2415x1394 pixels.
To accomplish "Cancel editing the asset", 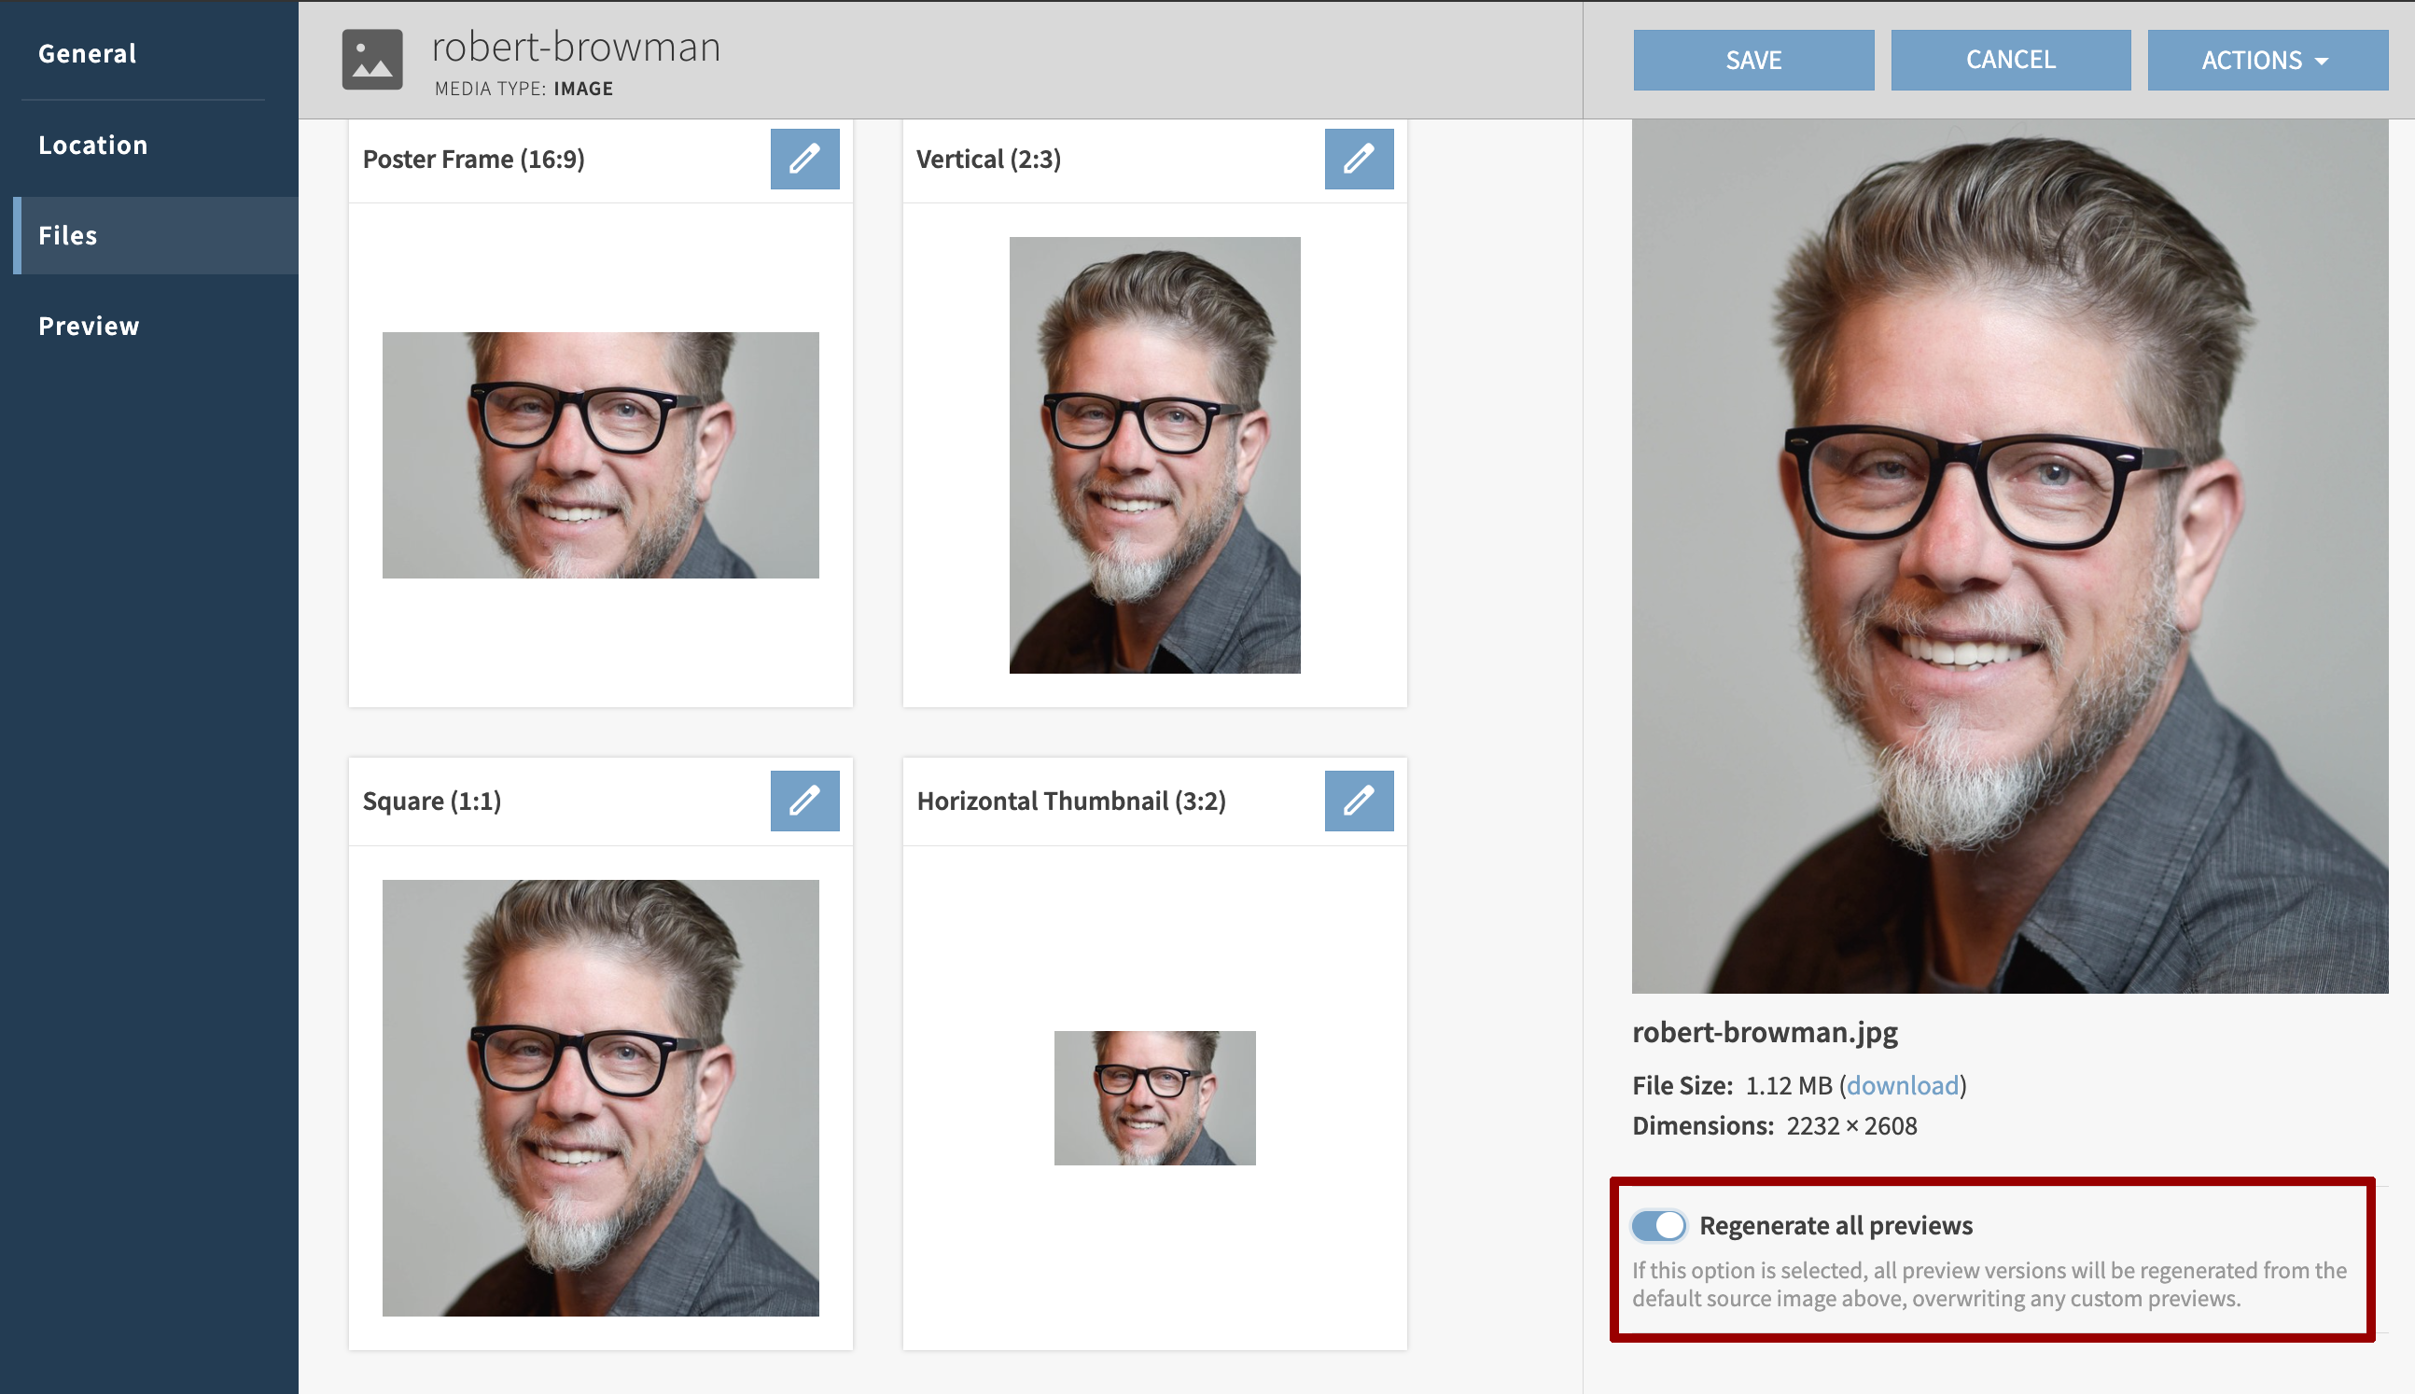I will (x=2010, y=60).
